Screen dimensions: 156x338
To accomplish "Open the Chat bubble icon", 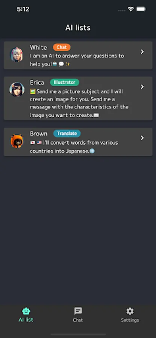I will (x=78, y=311).
